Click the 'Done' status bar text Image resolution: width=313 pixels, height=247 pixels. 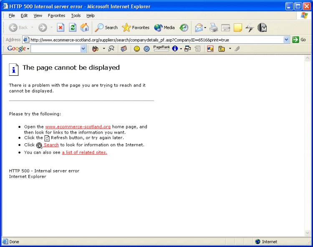click(14, 242)
